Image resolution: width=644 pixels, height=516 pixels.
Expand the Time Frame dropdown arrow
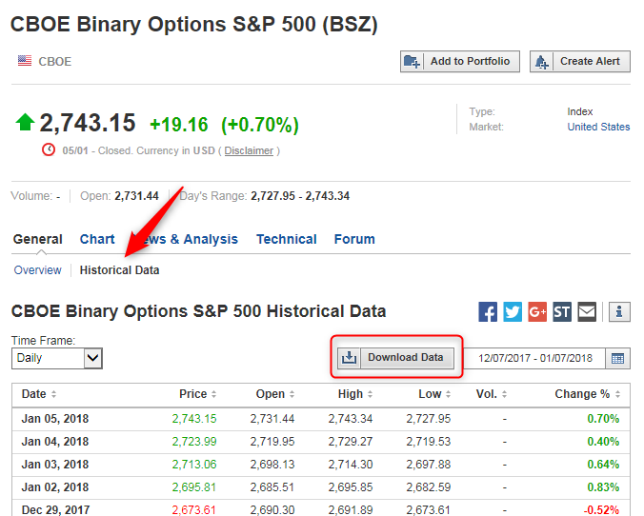[93, 358]
